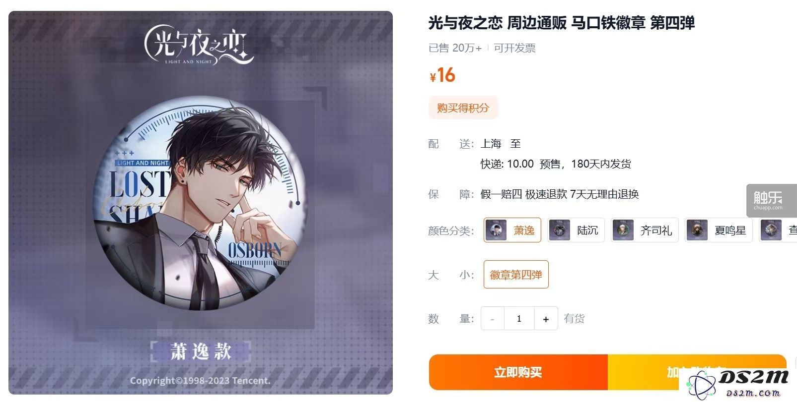The width and height of the screenshot is (797, 402).
Task: Open the 萧逸款 badge product image
Action: 201,203
